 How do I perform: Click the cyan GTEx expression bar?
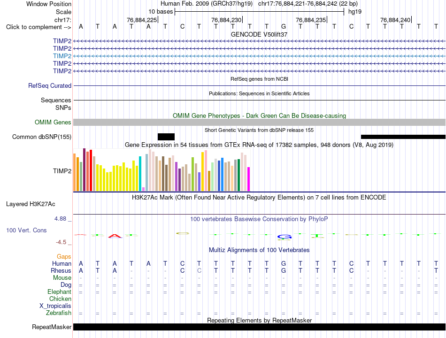tap(140, 174)
